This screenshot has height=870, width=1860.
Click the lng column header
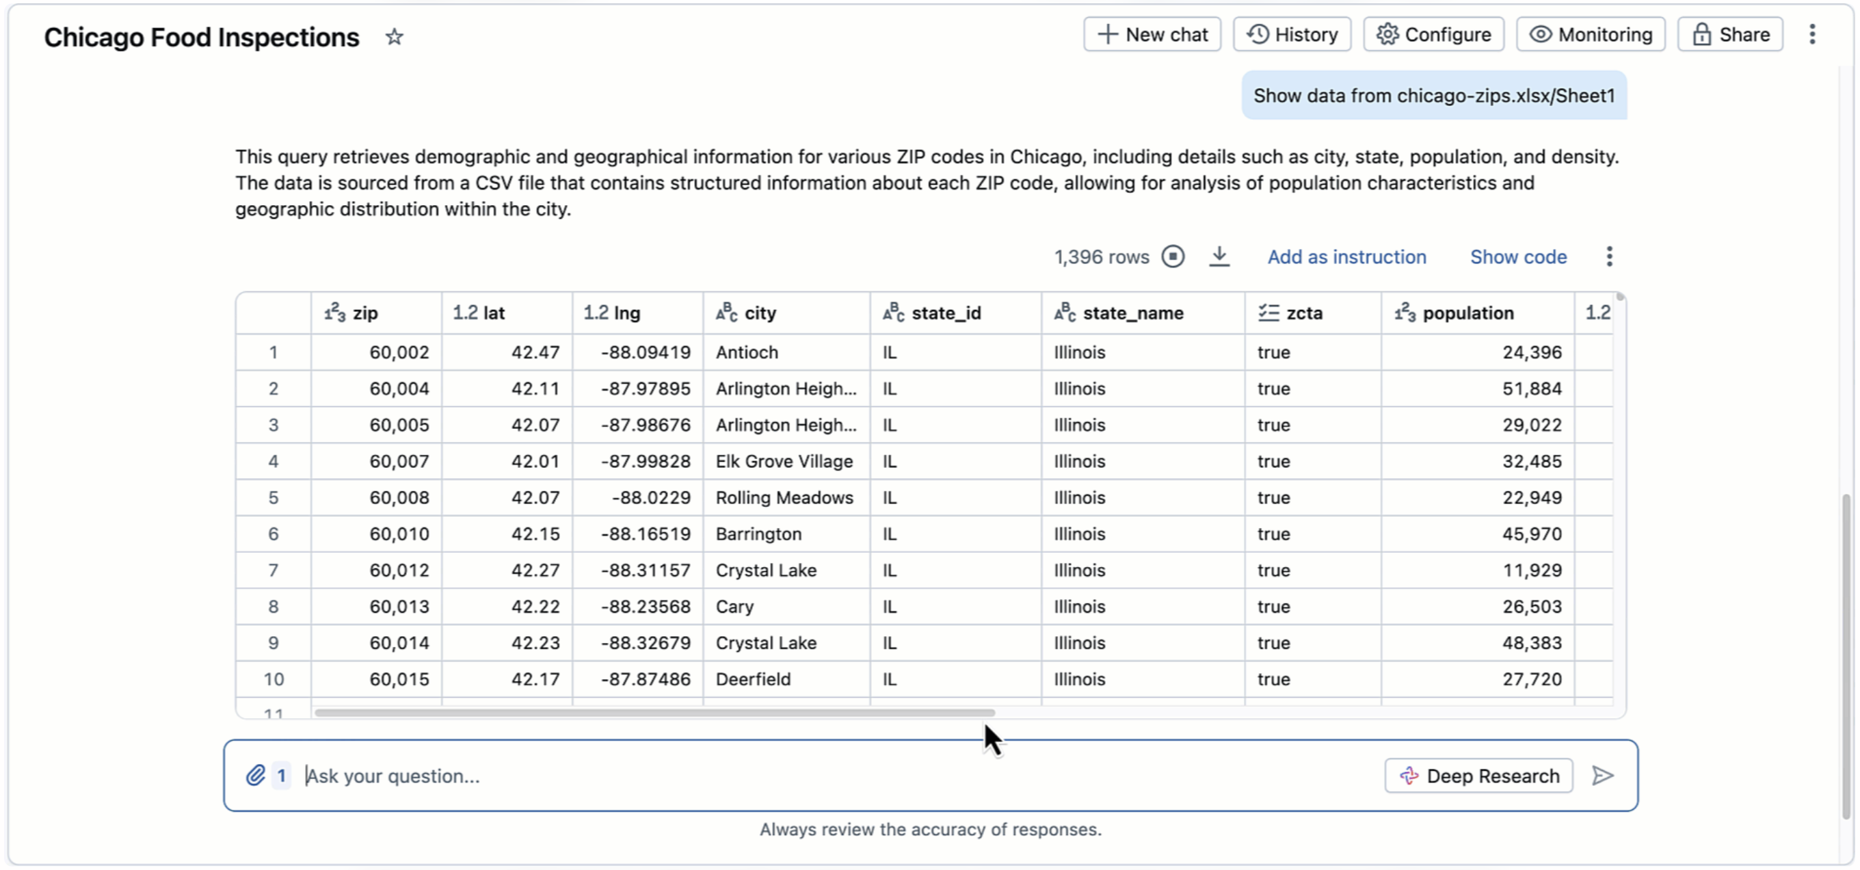click(637, 313)
